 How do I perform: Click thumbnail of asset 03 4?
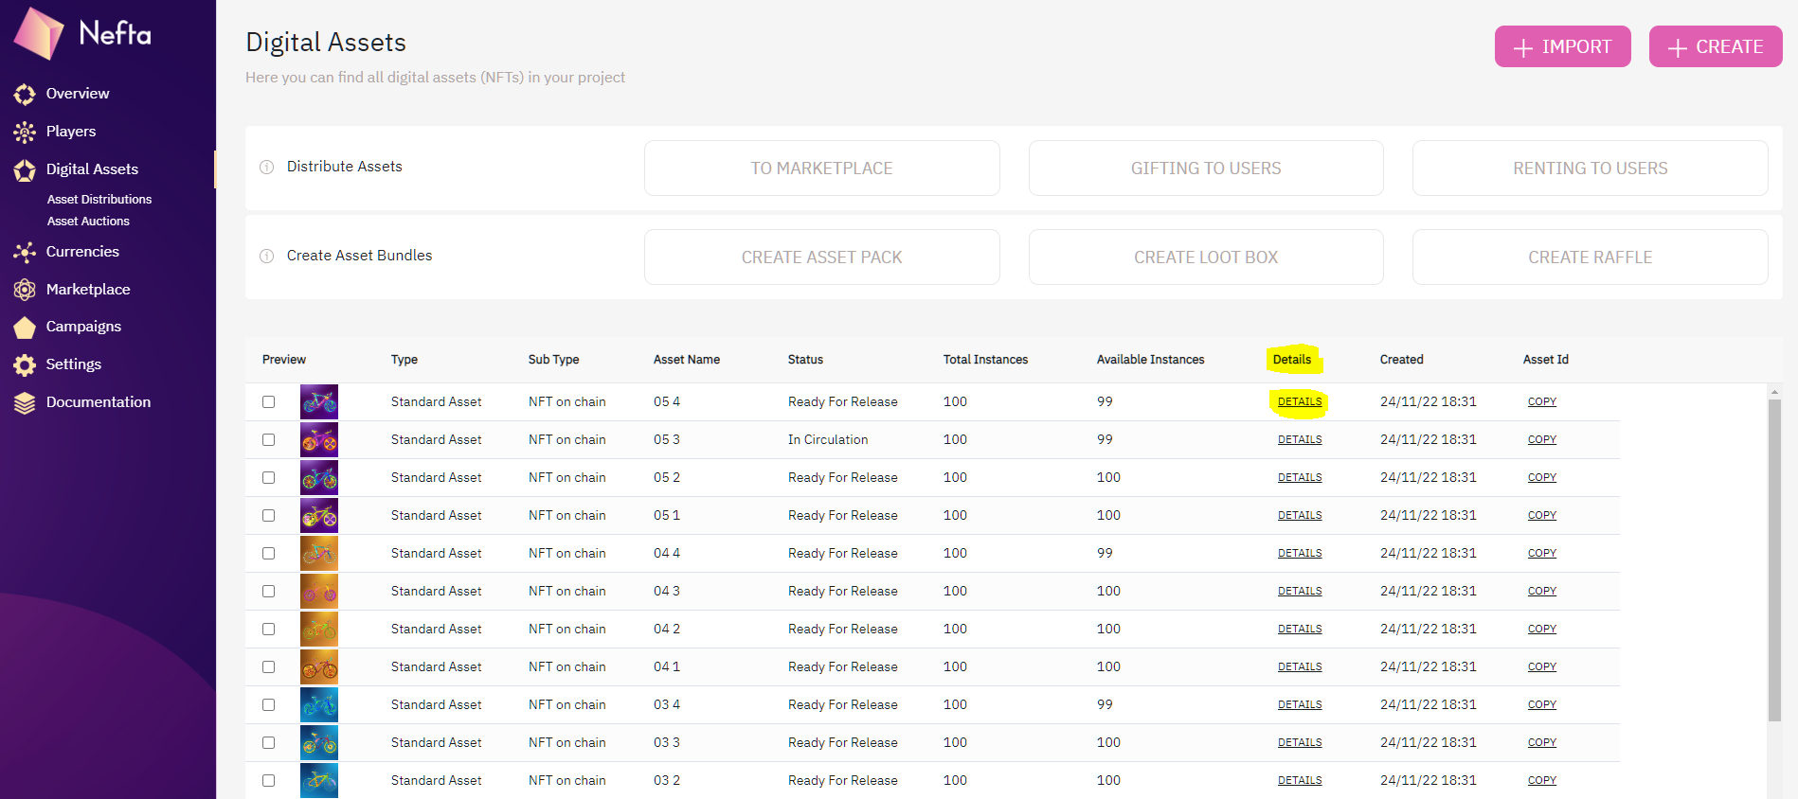[x=319, y=705]
